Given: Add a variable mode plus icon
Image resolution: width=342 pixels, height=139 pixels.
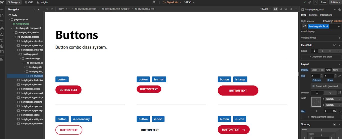Looking at the screenshot, I should [x=340, y=38].
